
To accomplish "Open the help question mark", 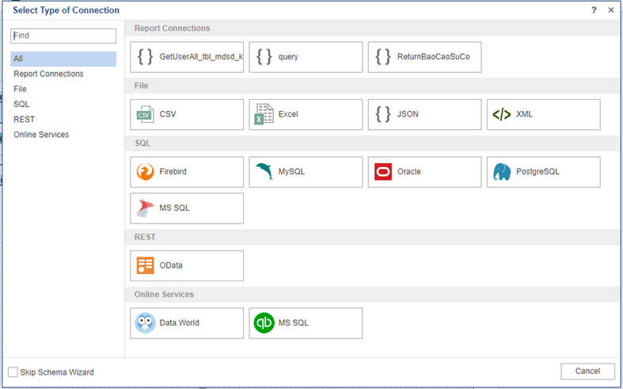I will (594, 10).
